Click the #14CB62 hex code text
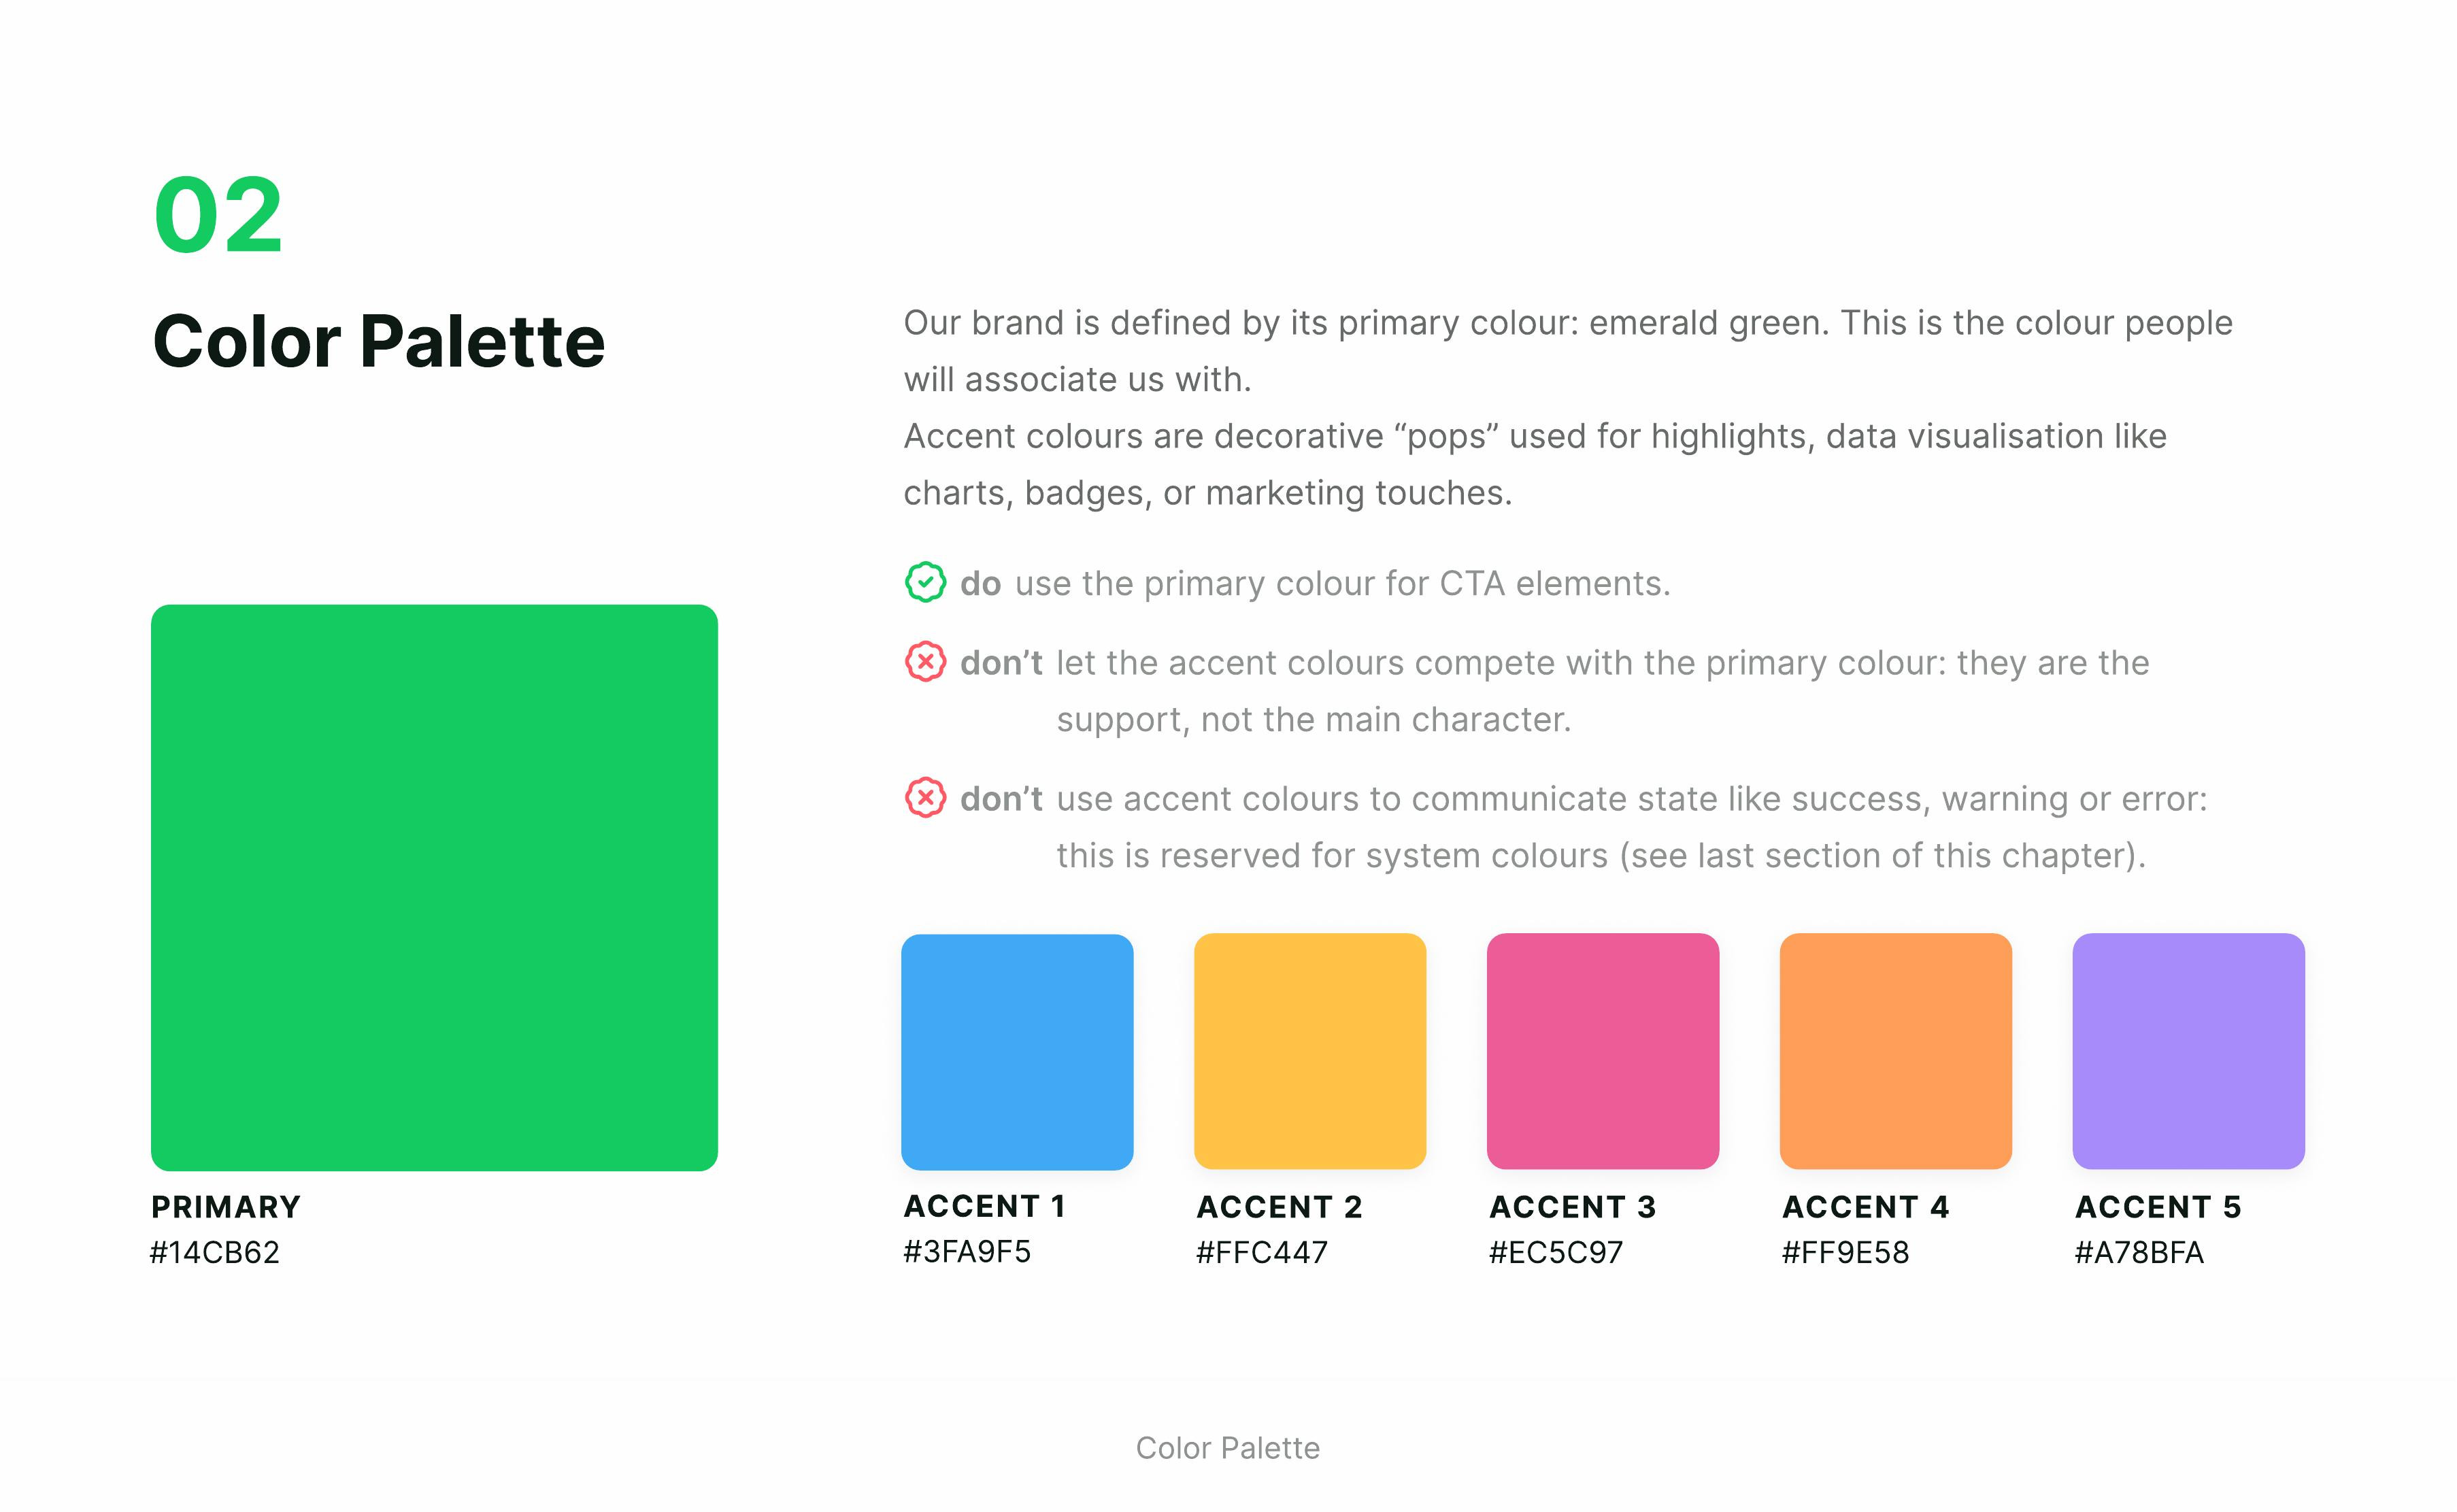Screen dimensions: 2457x1512 click(215, 1253)
